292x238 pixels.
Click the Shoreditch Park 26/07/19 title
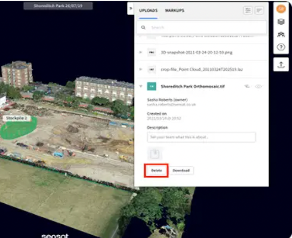(x=58, y=6)
